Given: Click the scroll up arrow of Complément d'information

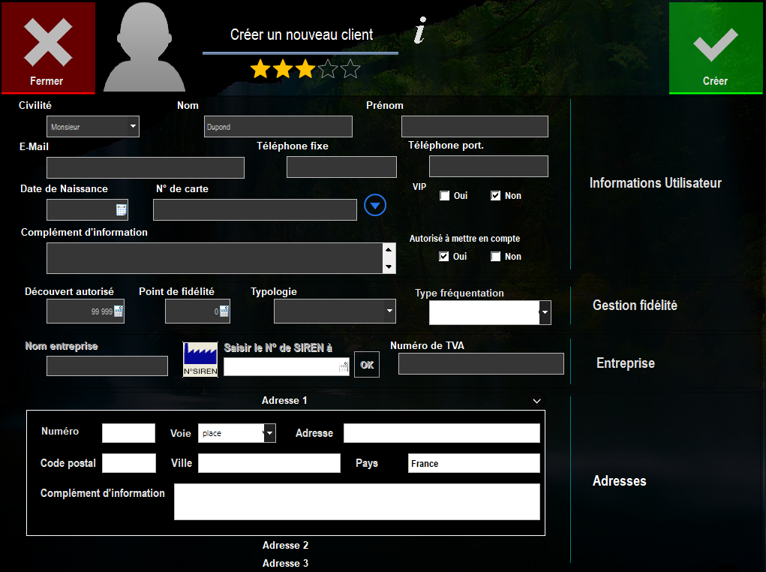Looking at the screenshot, I should point(389,249).
